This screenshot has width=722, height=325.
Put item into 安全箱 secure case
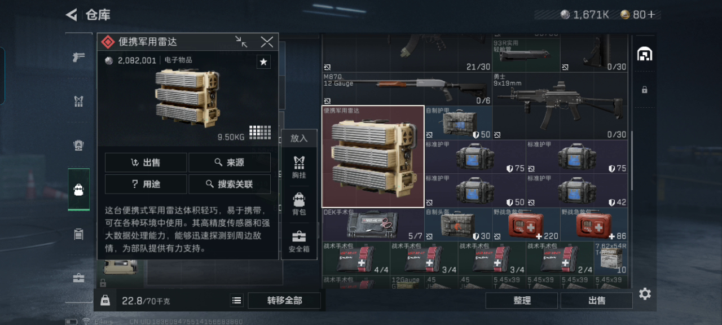299,241
